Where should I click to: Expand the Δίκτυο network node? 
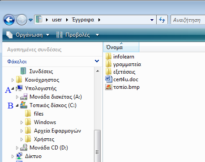13,156
